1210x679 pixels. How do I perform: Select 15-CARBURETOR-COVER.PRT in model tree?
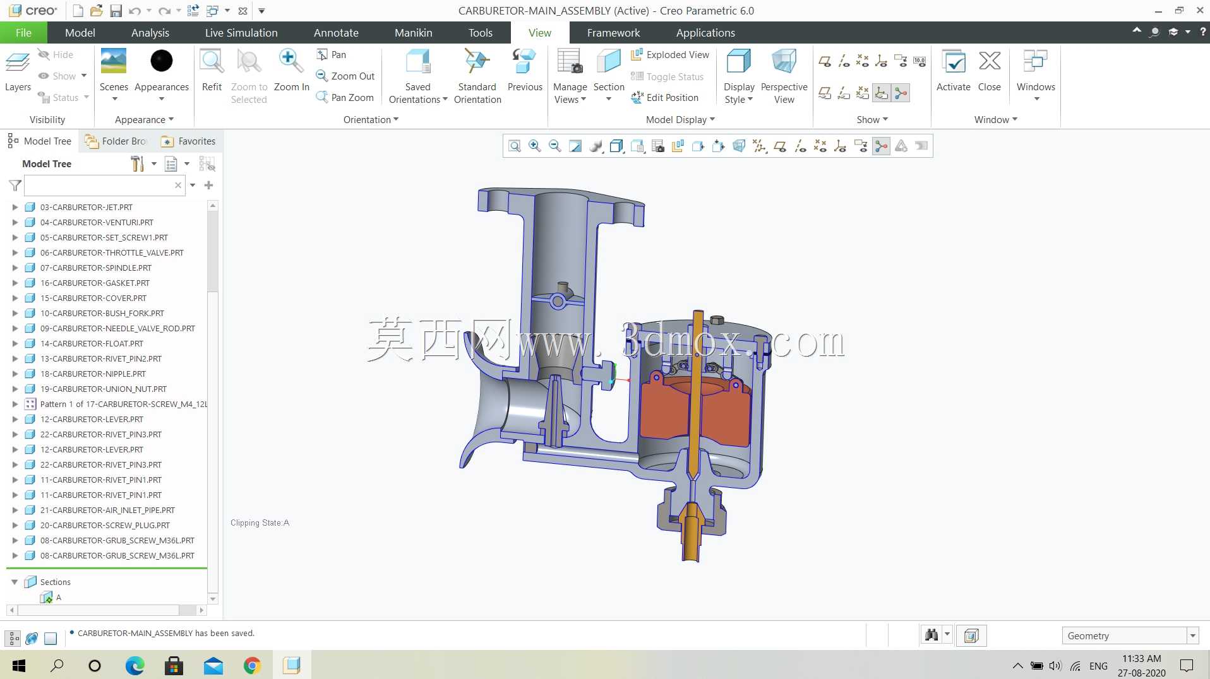[93, 298]
